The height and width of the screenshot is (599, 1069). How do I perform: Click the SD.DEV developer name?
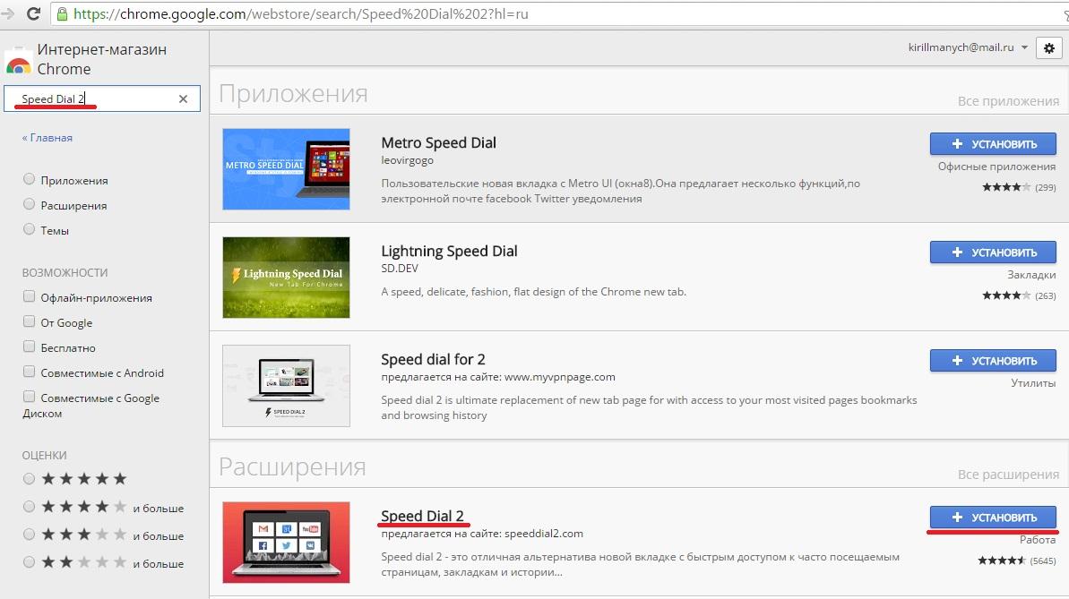pos(400,269)
